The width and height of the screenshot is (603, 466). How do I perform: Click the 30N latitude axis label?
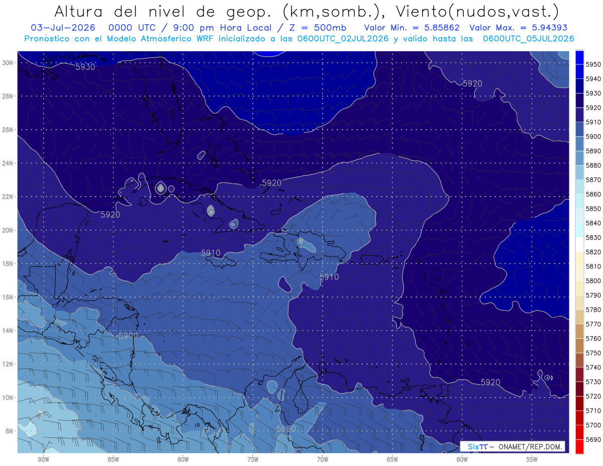[8, 63]
